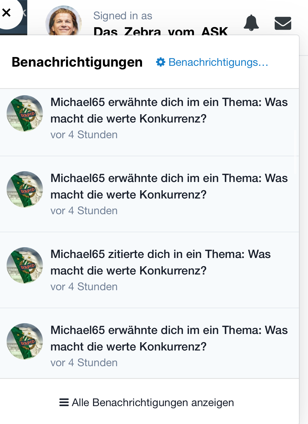Open the "Michael65 zitierte dich" notification
308x424 pixels.
click(160, 262)
